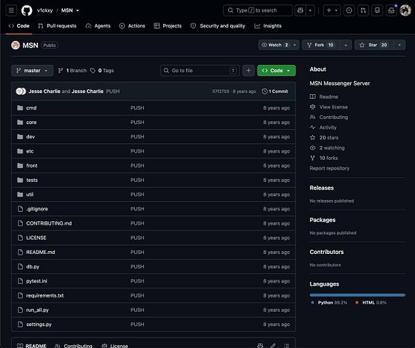The height and width of the screenshot is (348, 415).
Task: Open README outline list icon
Action: 286,345
